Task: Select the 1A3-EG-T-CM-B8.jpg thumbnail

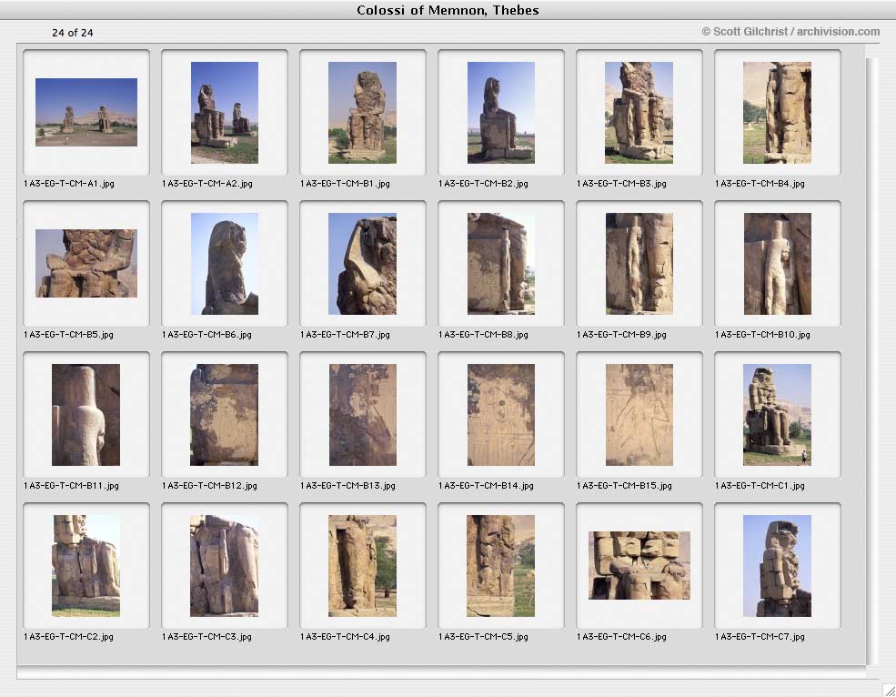Action: [501, 264]
